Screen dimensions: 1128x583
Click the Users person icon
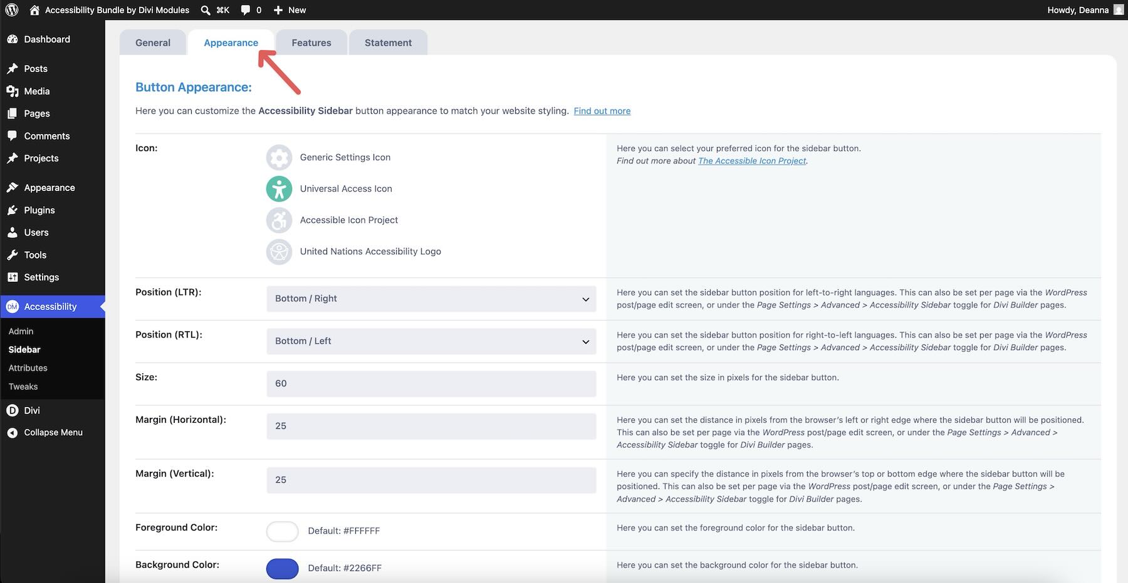[13, 232]
